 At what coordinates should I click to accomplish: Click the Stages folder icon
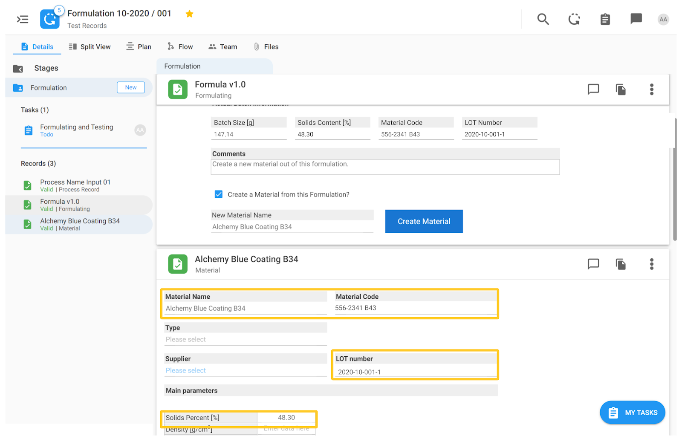(x=18, y=69)
